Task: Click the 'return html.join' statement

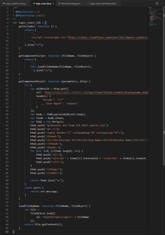Action: pyautogui.click(x=47, y=180)
